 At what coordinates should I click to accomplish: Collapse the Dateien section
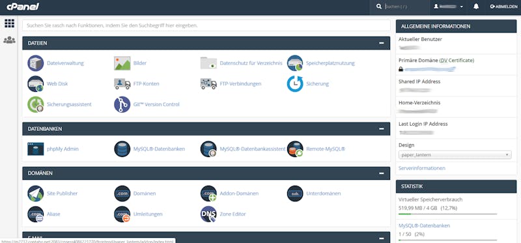tap(382, 43)
